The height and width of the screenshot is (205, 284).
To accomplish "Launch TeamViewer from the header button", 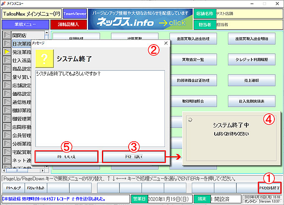I will pos(75,14).
